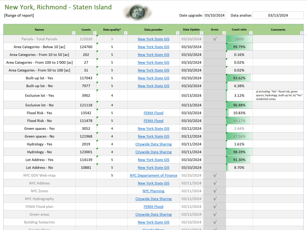The width and height of the screenshot is (307, 230).
Task: Select cell Exclusive lot - Yes
Action: coord(39,95)
